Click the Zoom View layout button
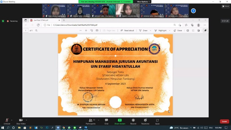 225,6
